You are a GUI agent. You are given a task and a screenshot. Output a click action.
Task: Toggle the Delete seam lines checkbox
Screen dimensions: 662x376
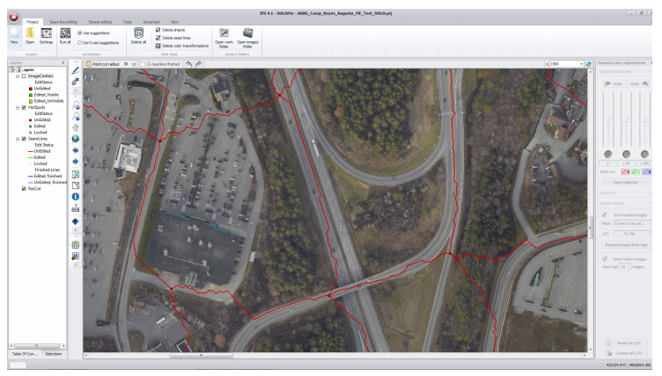click(x=158, y=38)
